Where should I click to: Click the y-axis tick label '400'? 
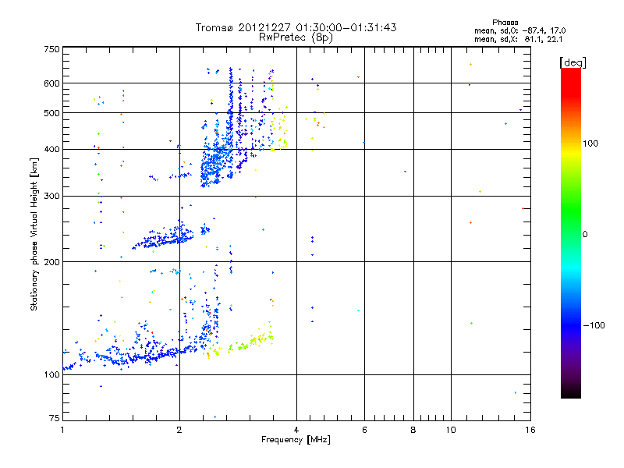tap(51, 149)
